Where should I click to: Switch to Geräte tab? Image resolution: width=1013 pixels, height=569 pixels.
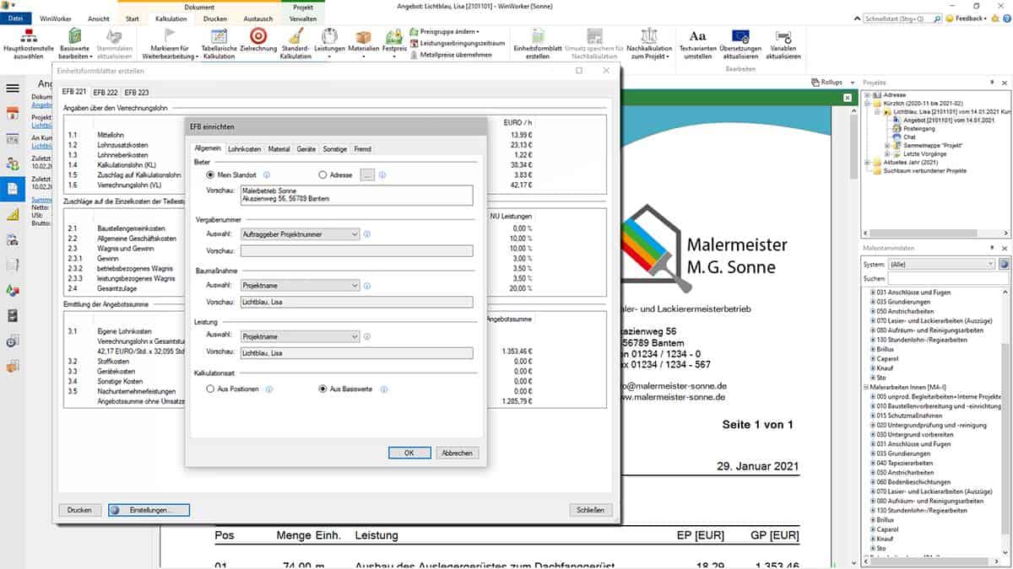306,149
